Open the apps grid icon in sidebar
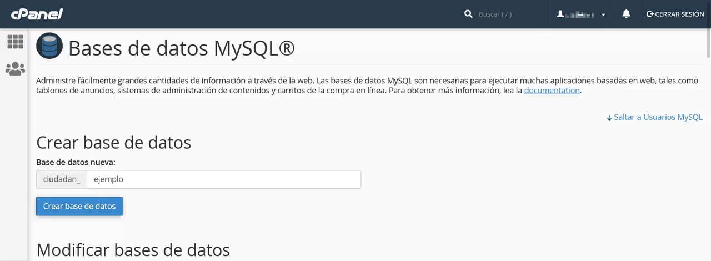 pos(15,42)
